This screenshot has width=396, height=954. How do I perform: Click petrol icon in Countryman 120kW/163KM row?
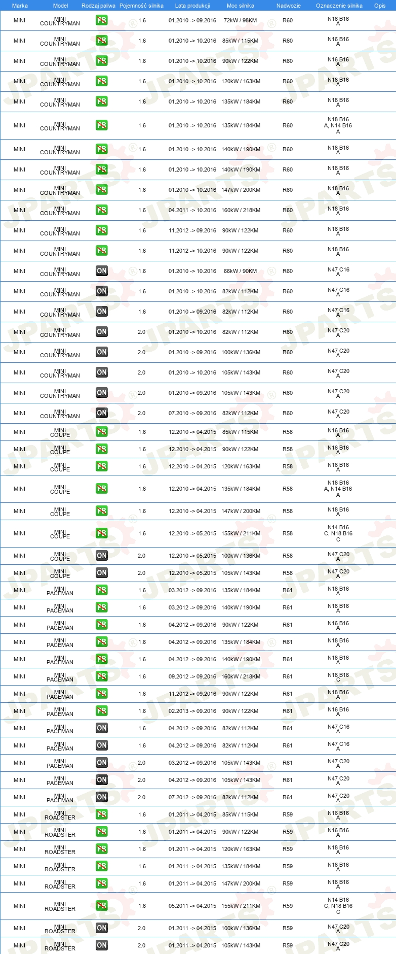point(102,81)
